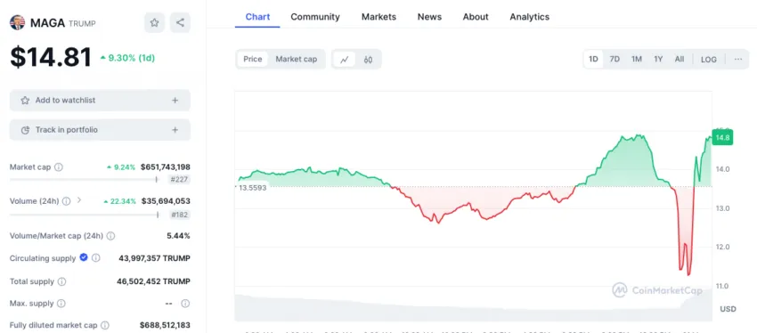Viewport: 757px width, 333px height.
Task: Open the chart more options menu
Action: click(x=737, y=60)
